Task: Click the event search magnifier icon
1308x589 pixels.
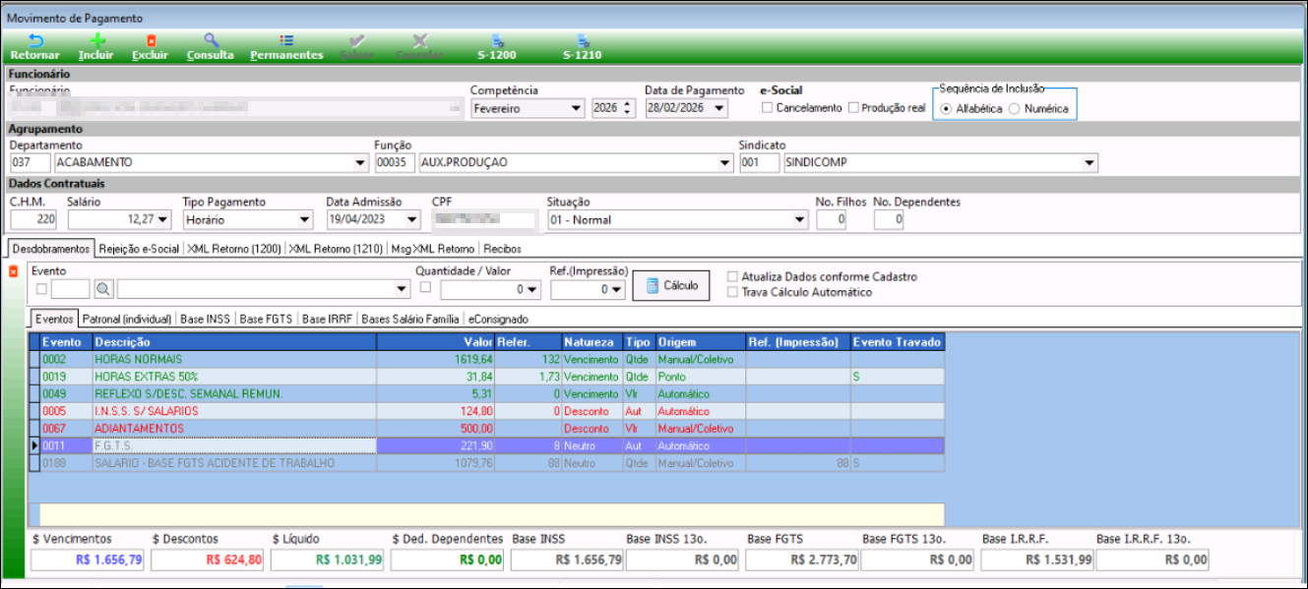Action: click(103, 289)
